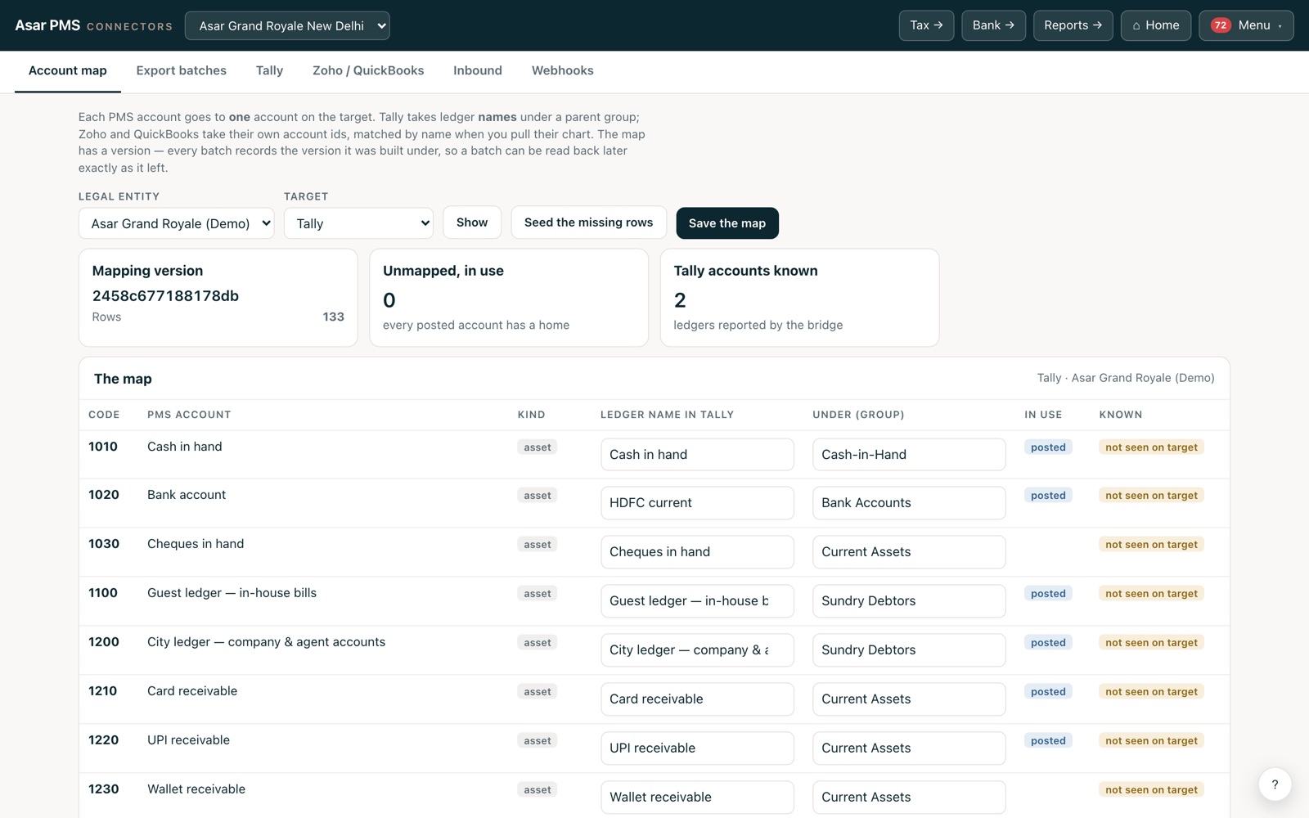Viewport: 1309px width, 818px height.
Task: Edit ledger name field UPI receivable
Action: [x=697, y=748]
